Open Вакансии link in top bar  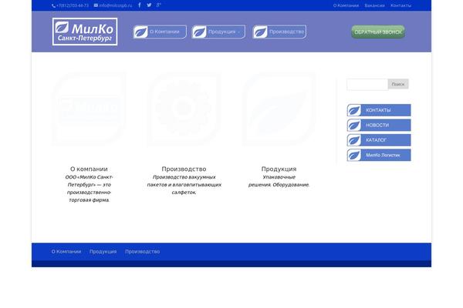[374, 5]
